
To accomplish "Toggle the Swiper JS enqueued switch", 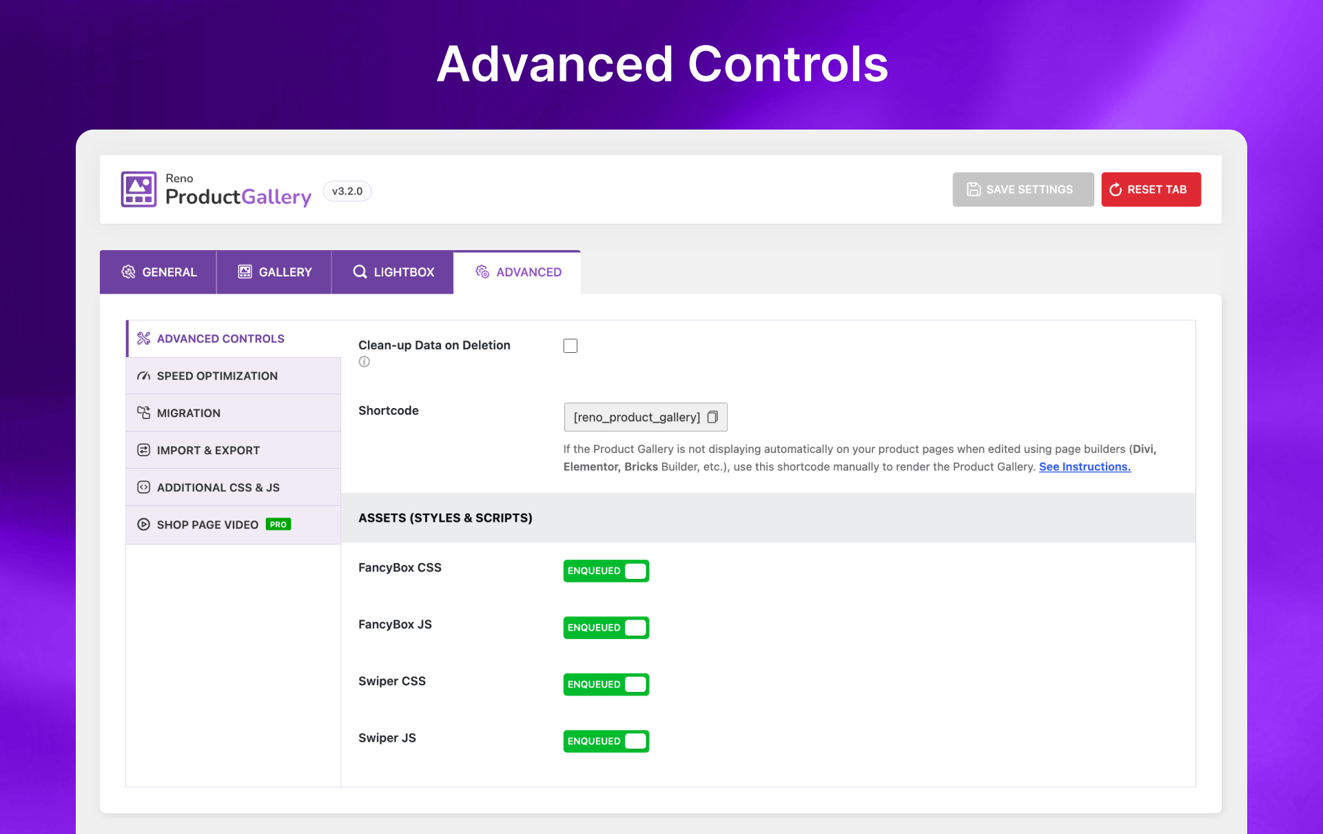I will click(606, 741).
